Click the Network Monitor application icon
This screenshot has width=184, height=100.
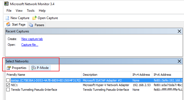[7, 4]
